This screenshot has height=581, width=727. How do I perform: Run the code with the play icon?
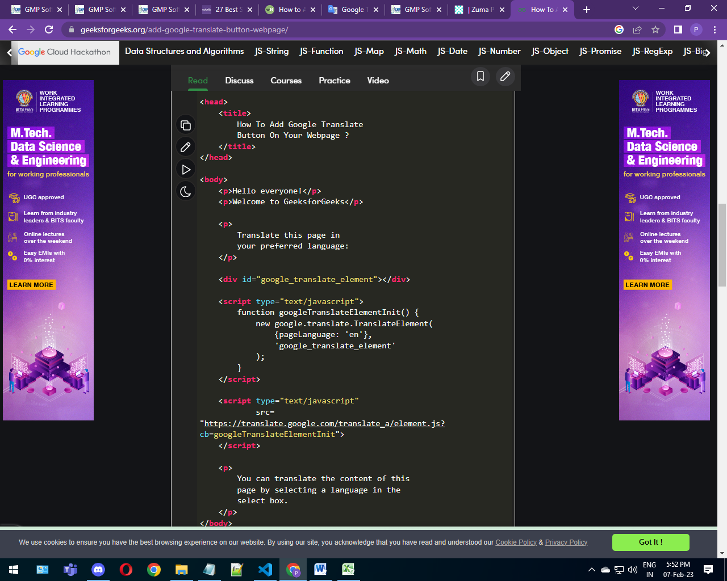coord(186,169)
